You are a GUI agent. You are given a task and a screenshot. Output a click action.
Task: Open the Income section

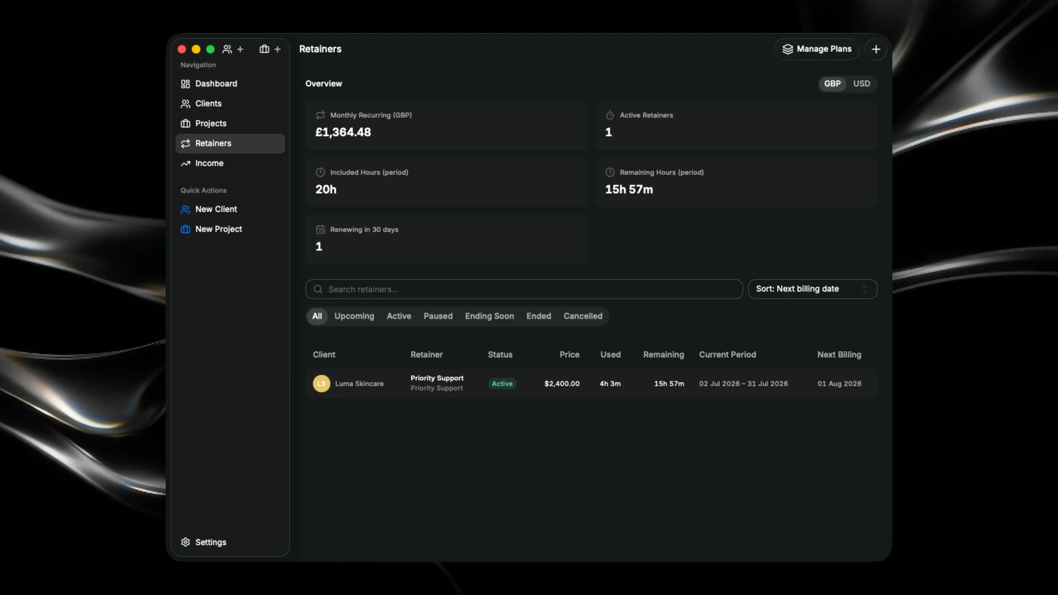(230, 163)
